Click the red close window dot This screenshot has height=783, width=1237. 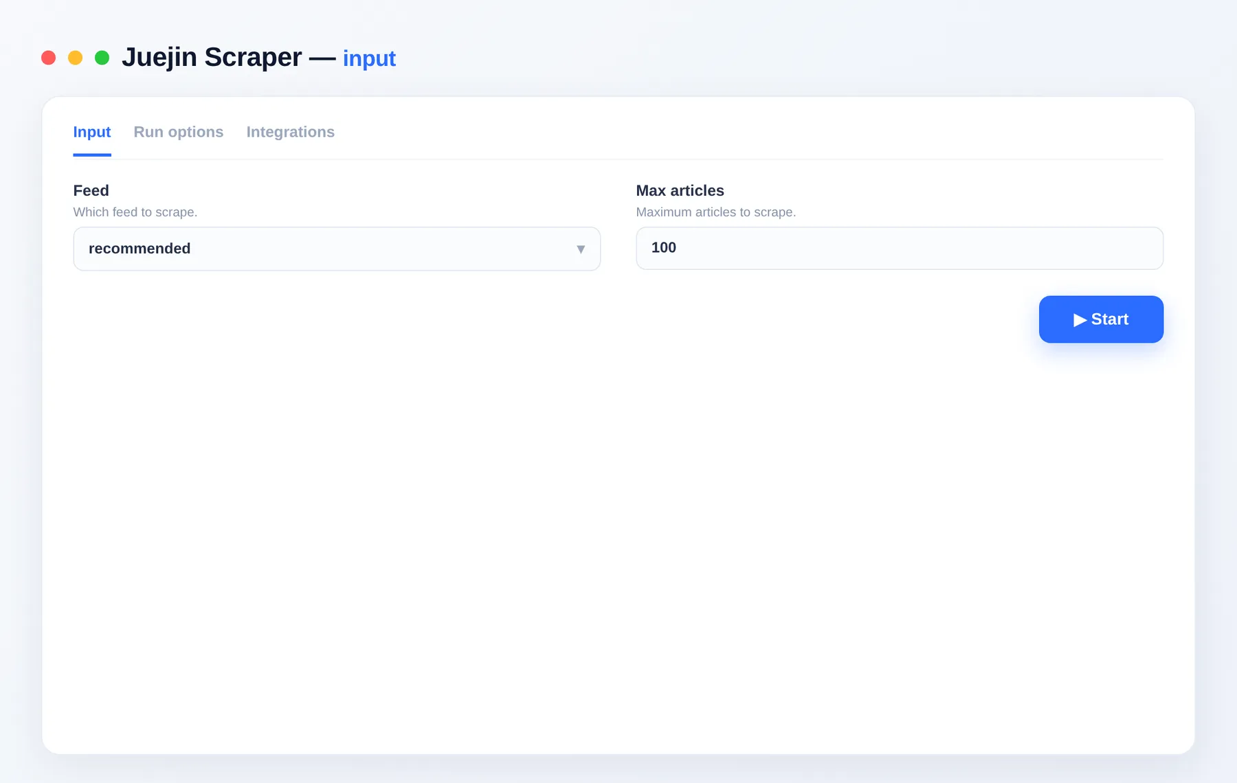pos(48,58)
